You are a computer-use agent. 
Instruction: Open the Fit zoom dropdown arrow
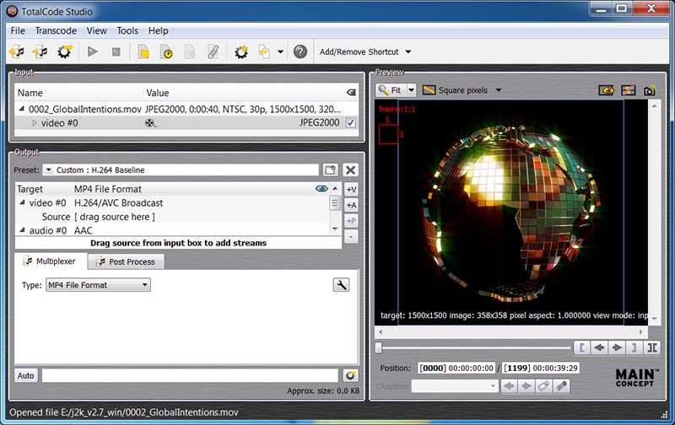point(411,90)
